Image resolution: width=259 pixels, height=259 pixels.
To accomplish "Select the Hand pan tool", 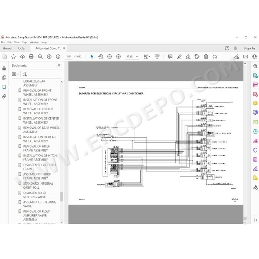I will click(x=101, y=57).
